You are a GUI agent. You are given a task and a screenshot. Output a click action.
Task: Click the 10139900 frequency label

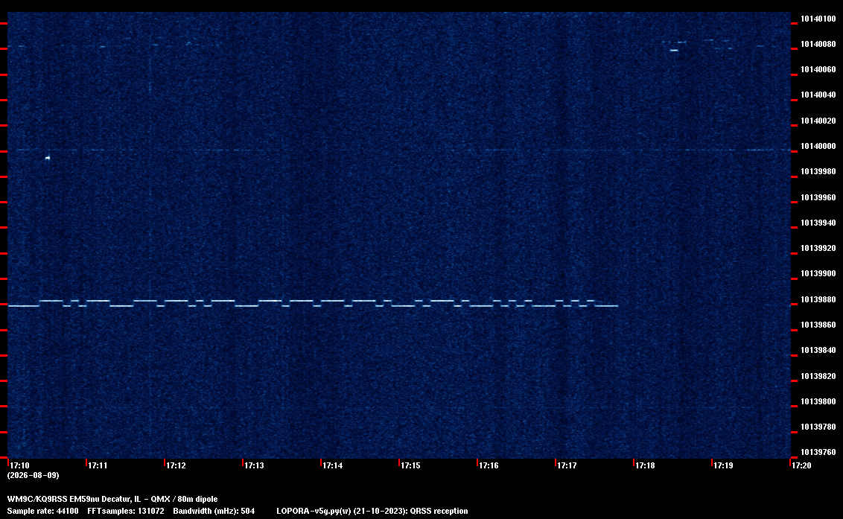(x=818, y=274)
